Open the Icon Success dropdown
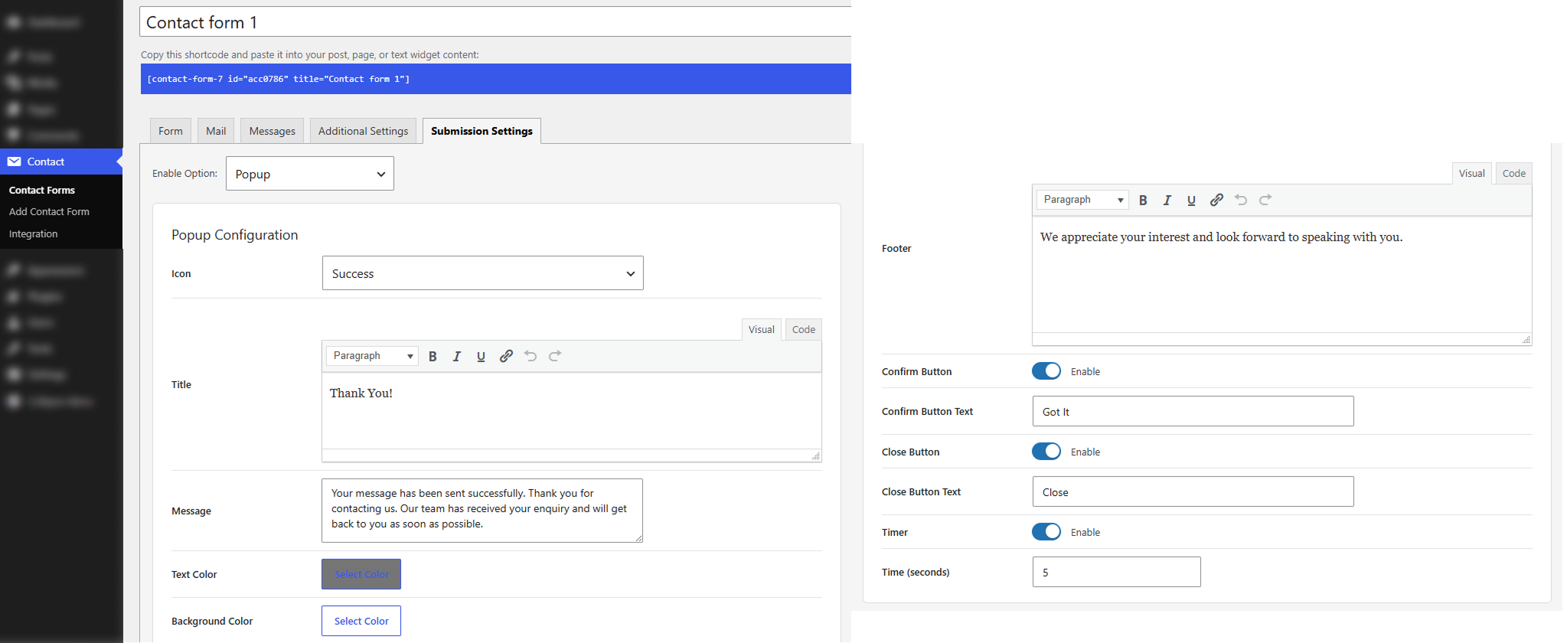The image size is (1567, 643). click(x=483, y=273)
